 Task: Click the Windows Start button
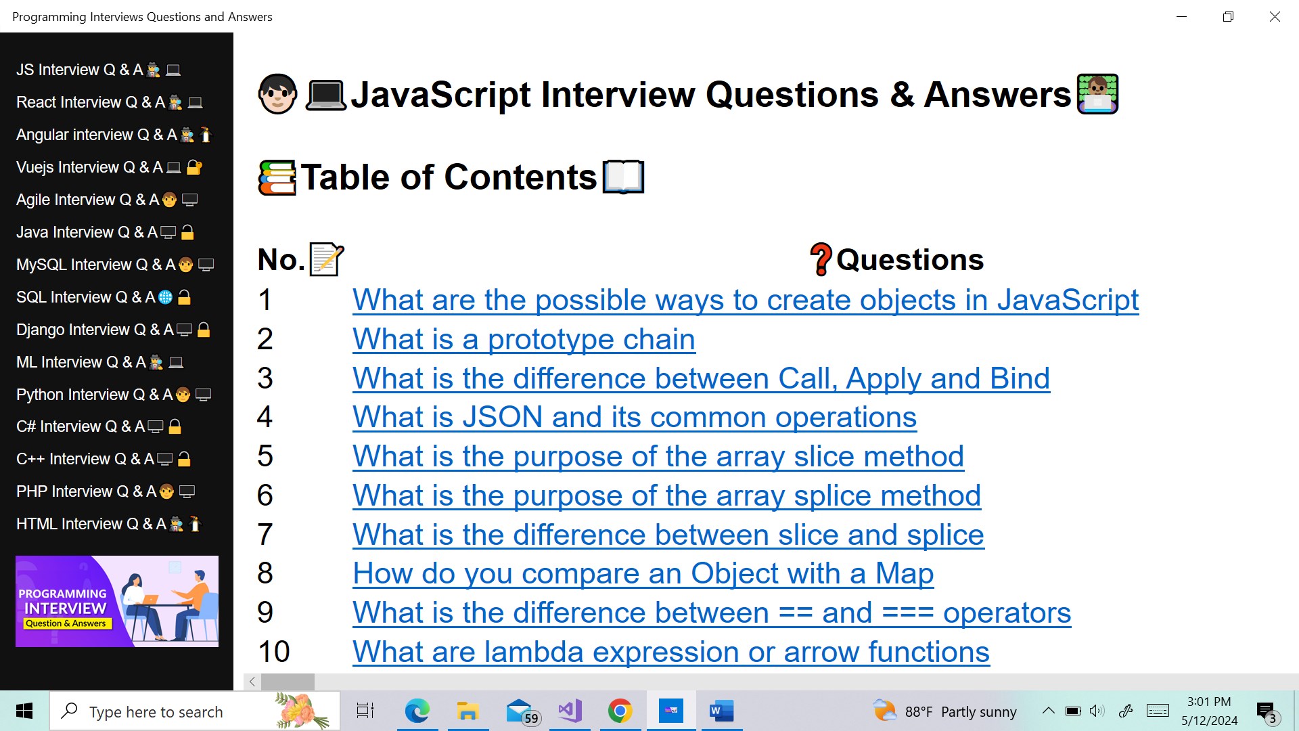coord(24,711)
